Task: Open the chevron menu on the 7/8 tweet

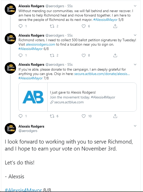Action: coord(135,64)
